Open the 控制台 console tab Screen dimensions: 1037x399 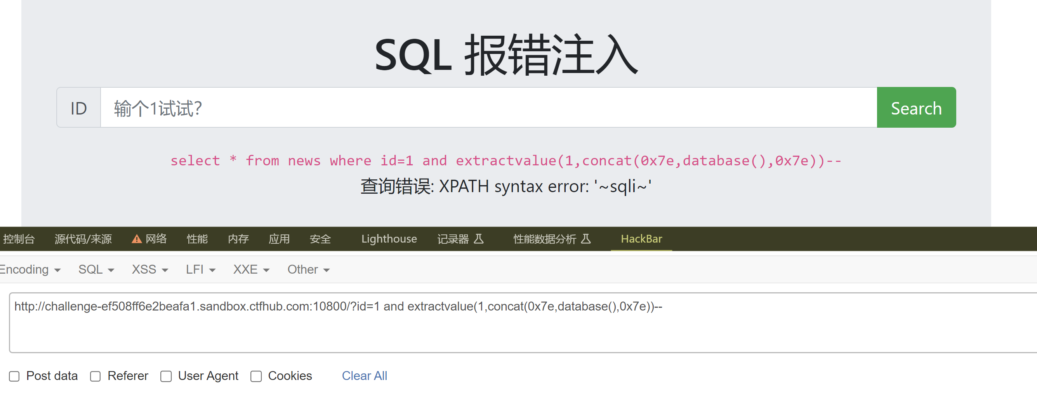pos(19,239)
